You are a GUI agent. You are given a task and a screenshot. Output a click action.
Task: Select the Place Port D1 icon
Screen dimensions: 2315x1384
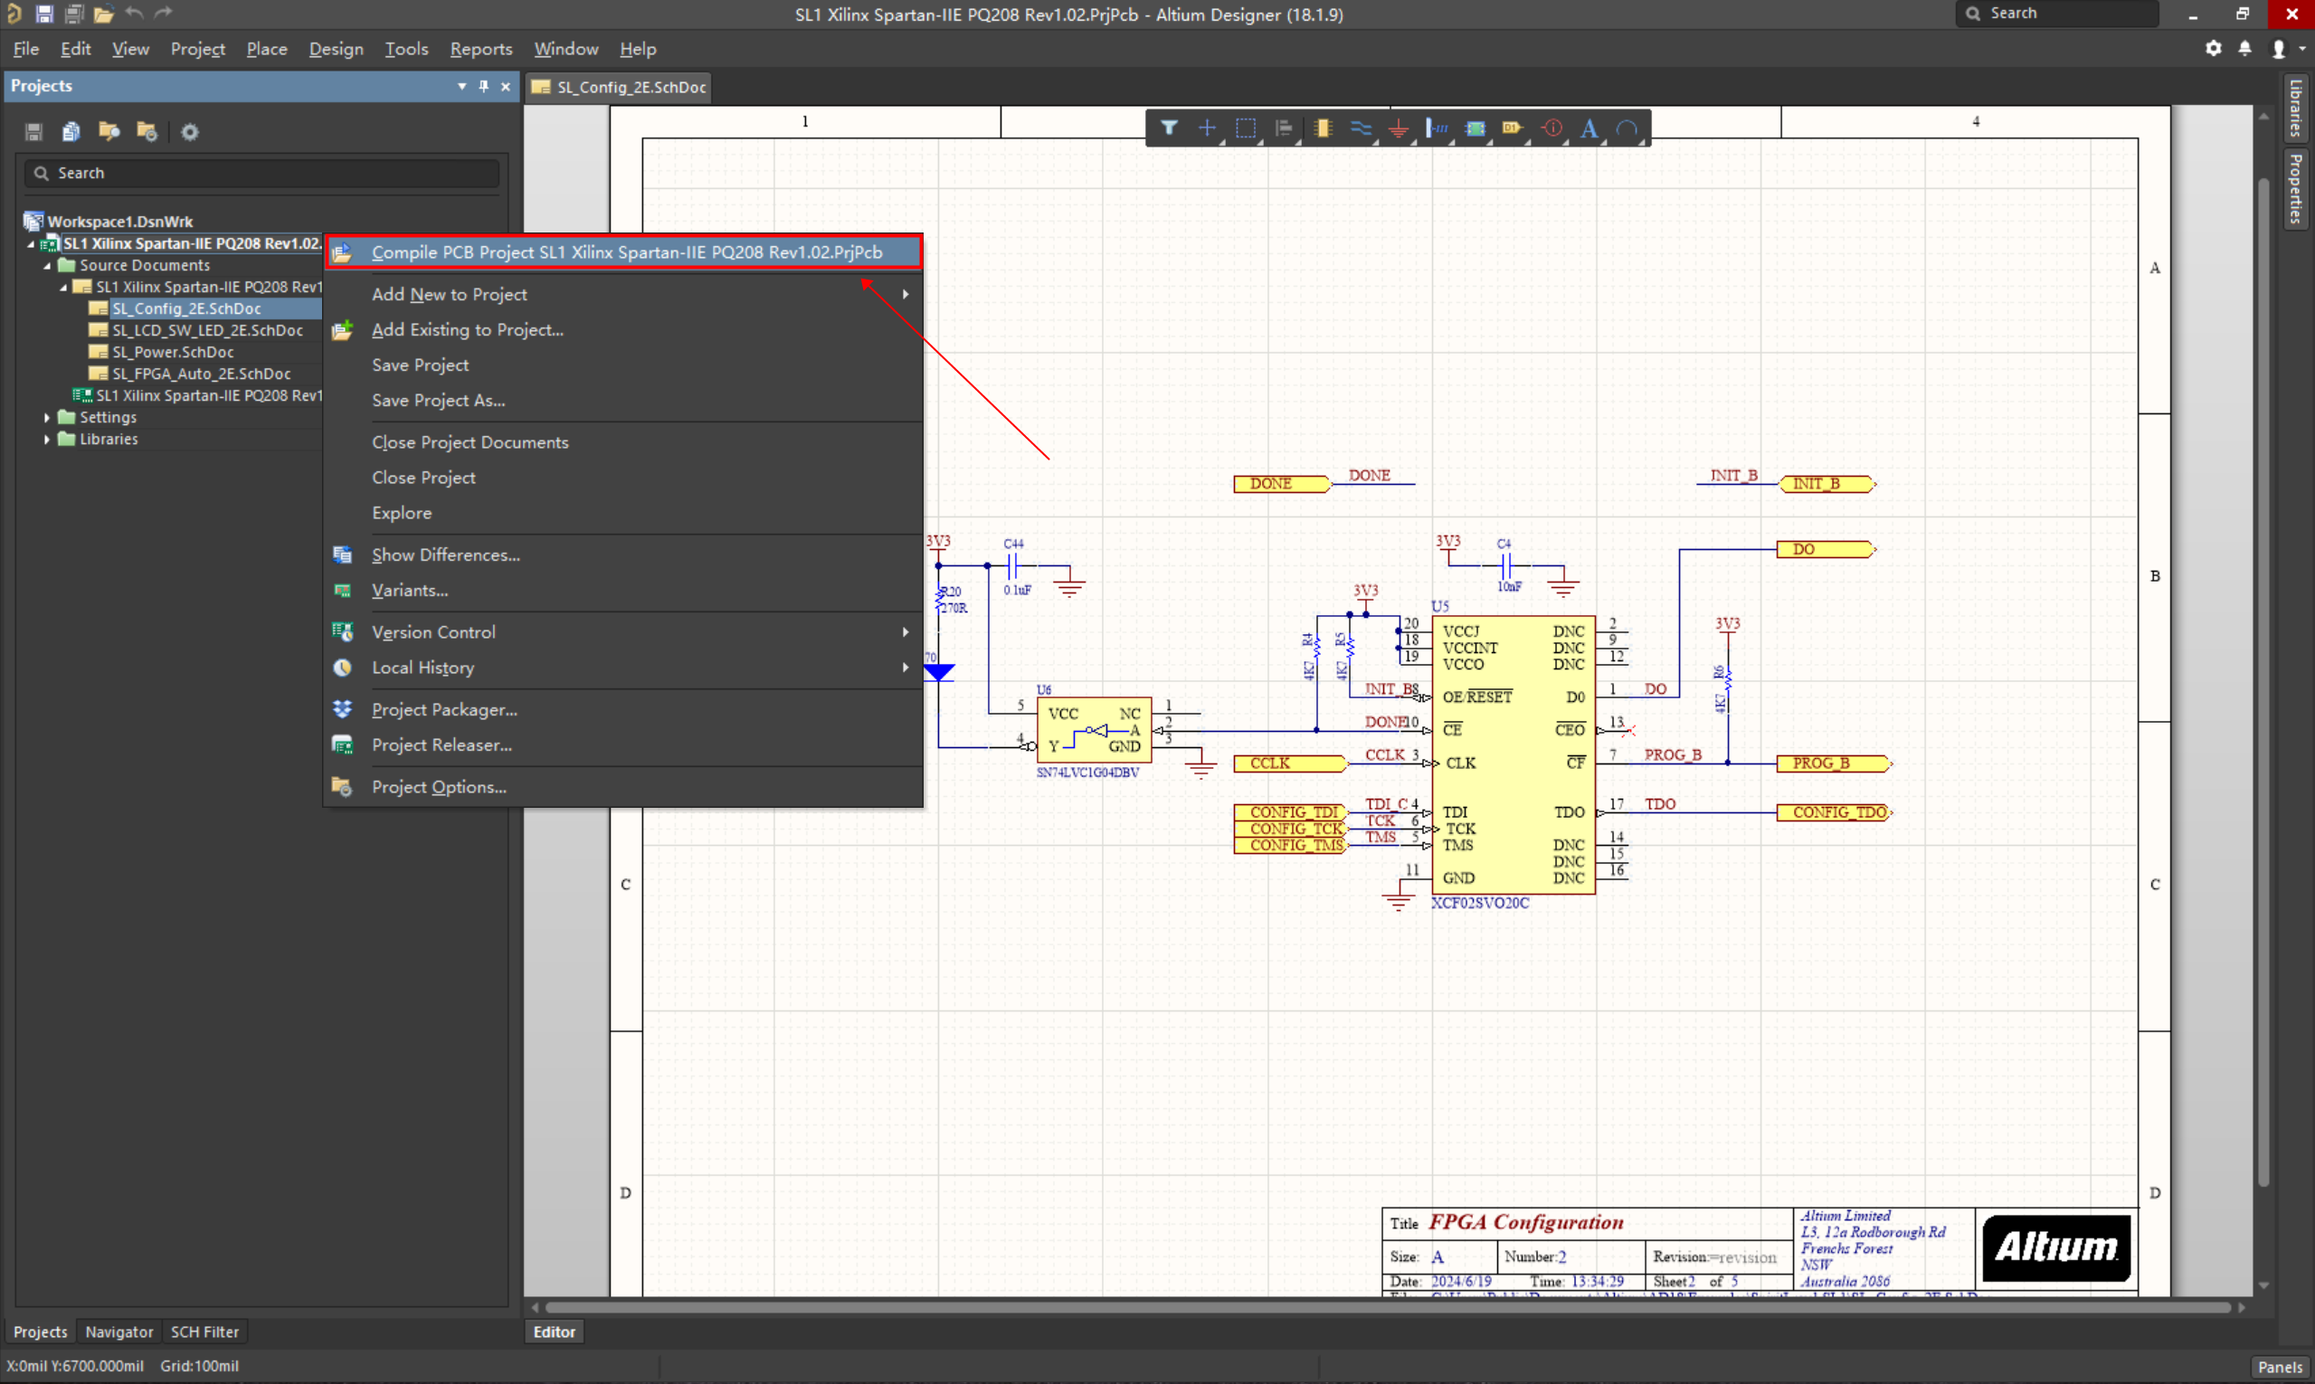point(1512,128)
